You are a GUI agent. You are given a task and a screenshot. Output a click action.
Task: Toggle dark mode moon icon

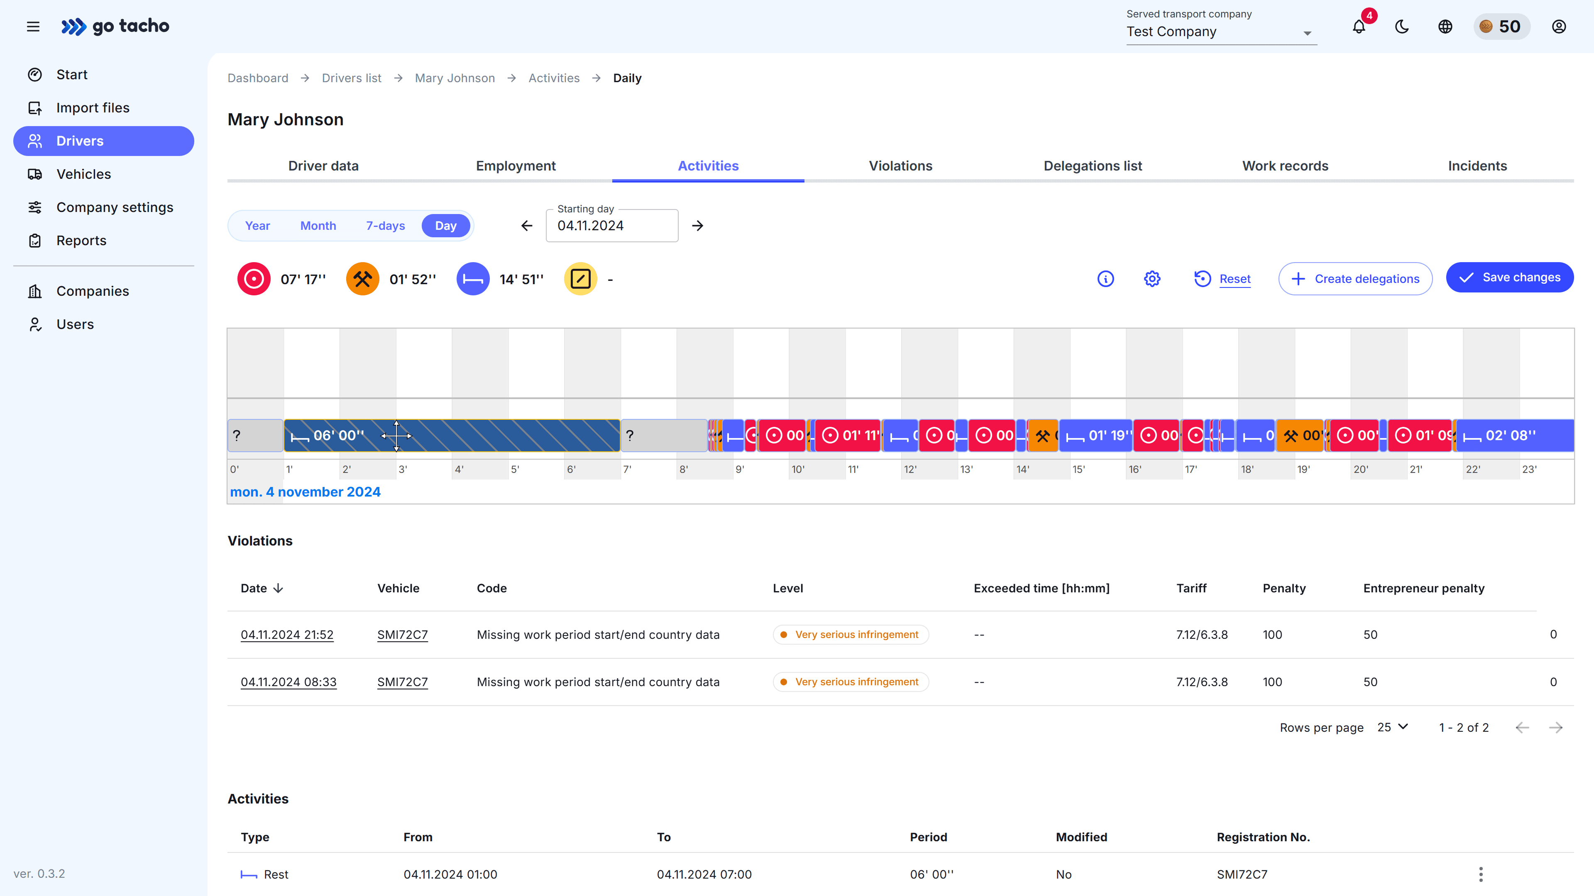pyautogui.click(x=1401, y=27)
